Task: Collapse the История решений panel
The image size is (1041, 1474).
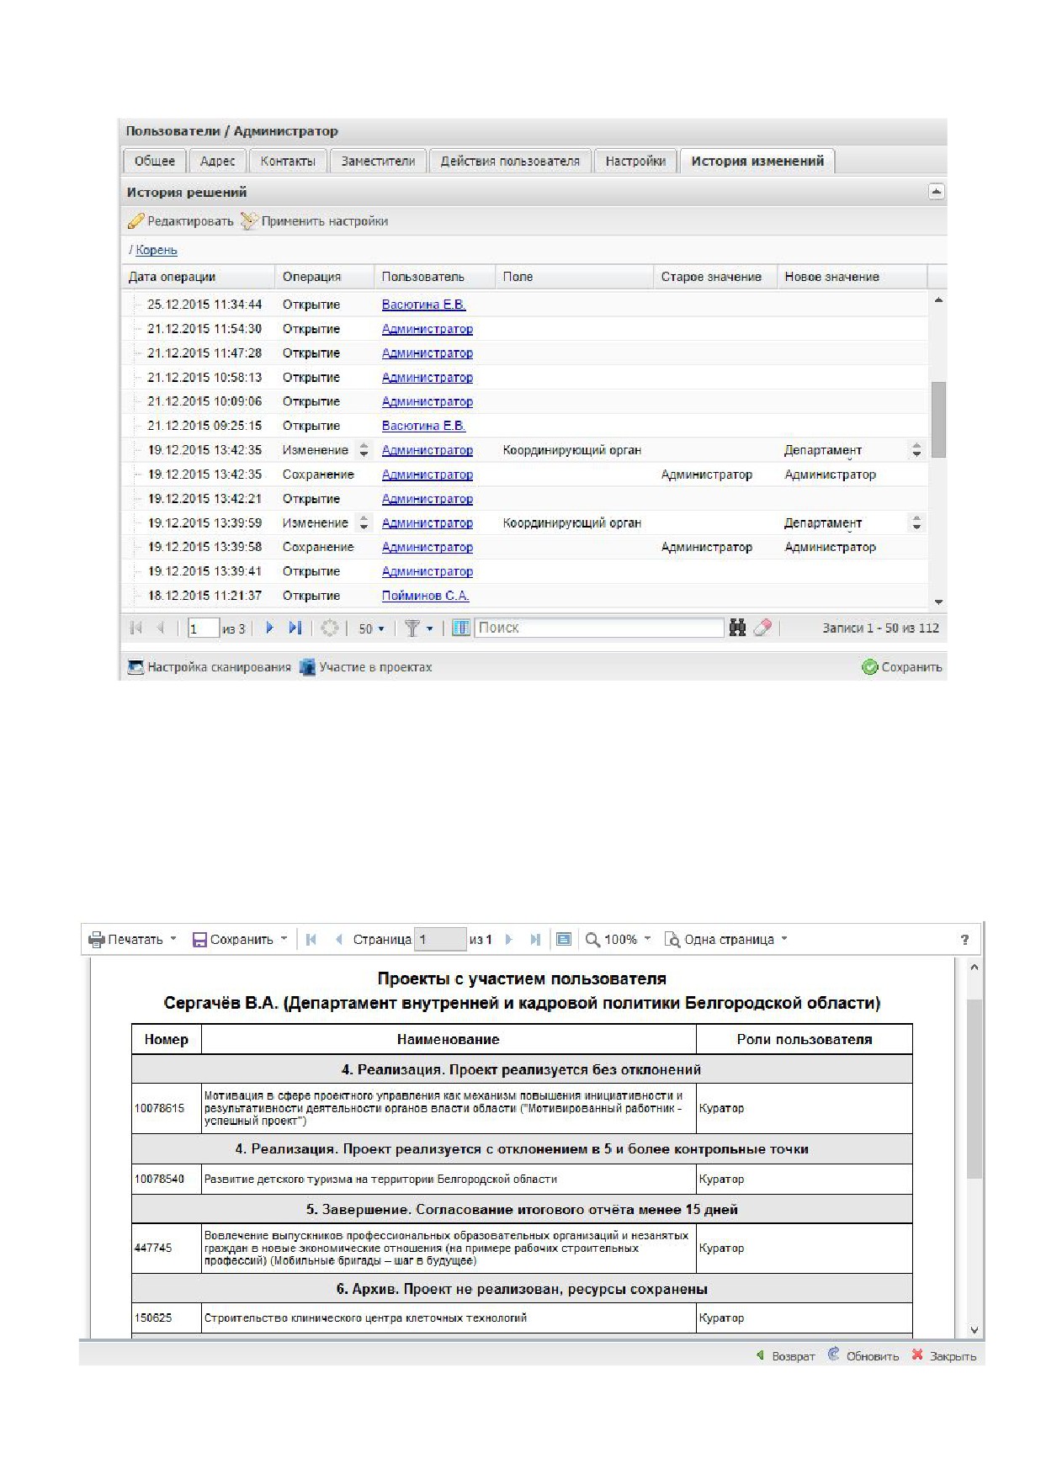Action: pos(936,192)
